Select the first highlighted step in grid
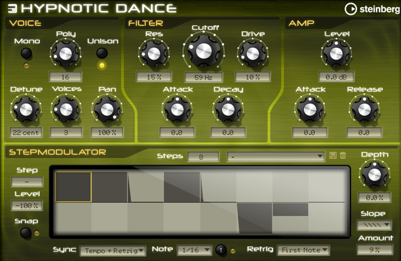Image resolution: width=401 pixels, height=261 pixels. tap(73, 187)
